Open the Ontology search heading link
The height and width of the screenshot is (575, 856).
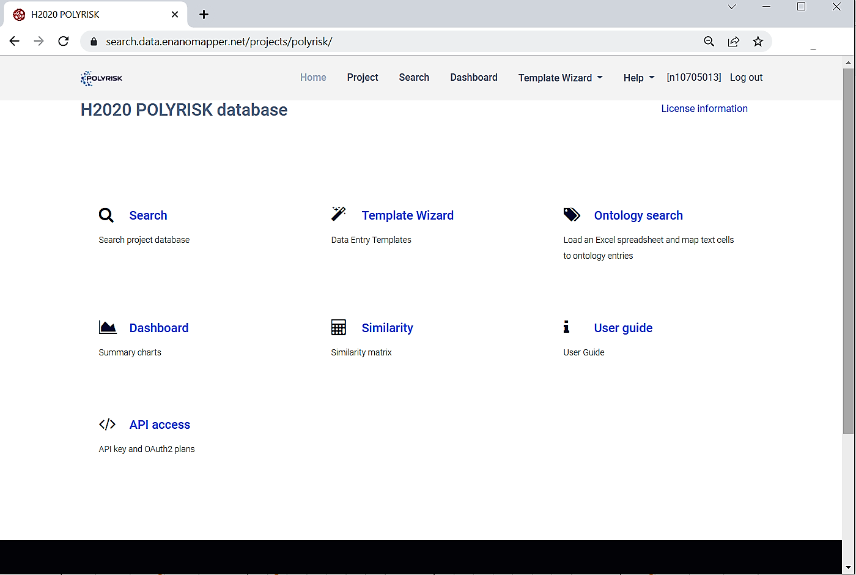coord(638,215)
